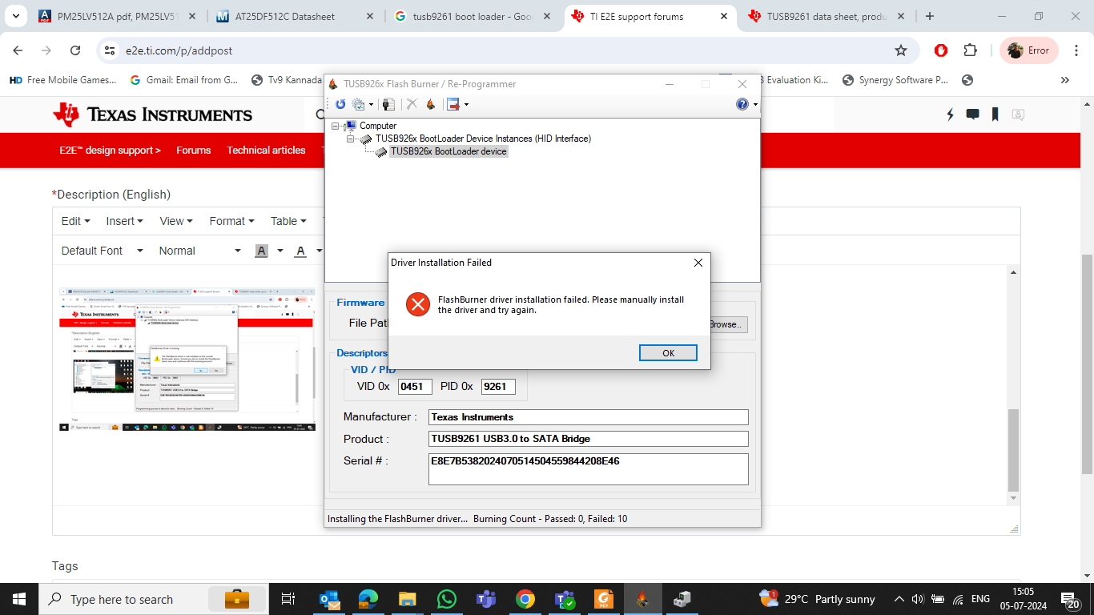This screenshot has height=615, width=1094.
Task: Collapse the BootLoader Device Instances node
Action: (x=351, y=139)
